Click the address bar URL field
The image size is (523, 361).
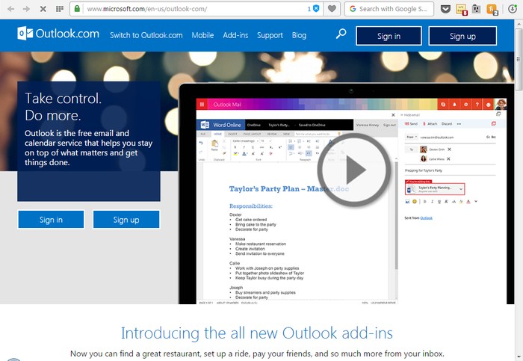point(196,9)
